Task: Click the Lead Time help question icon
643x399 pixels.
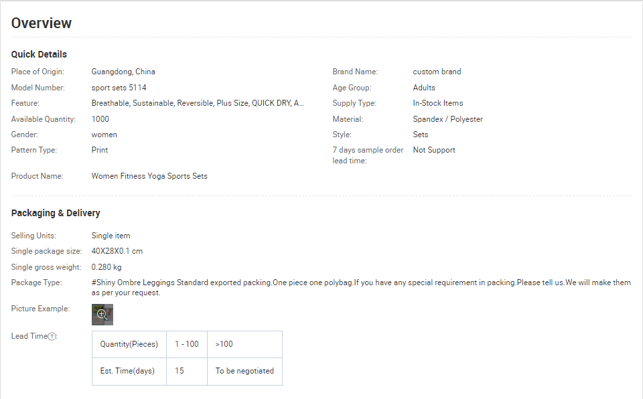Action: [52, 337]
